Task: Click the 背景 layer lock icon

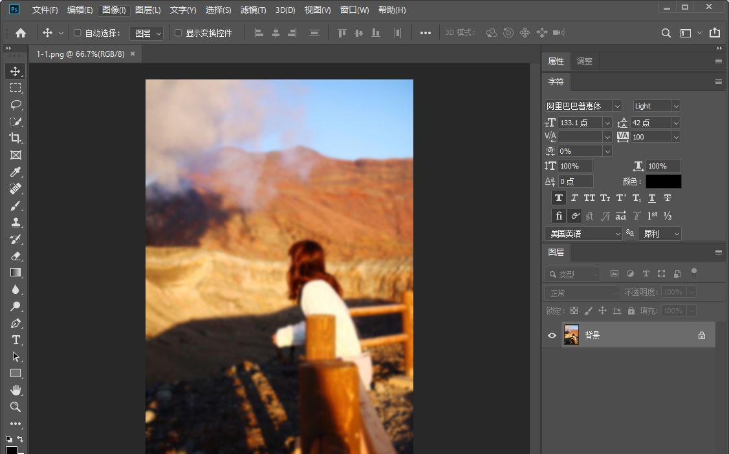Action: pos(702,335)
